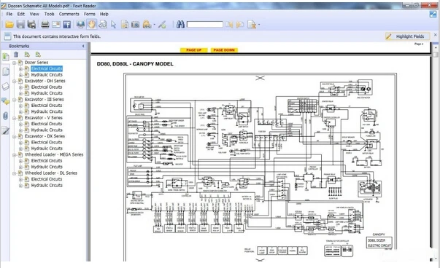
Task: Select Hydraulic Circuits under Excavator - DX Series
Action: 47,149
